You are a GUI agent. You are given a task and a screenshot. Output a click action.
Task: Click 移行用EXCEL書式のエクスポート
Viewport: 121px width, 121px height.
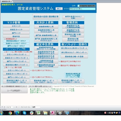point(74,48)
